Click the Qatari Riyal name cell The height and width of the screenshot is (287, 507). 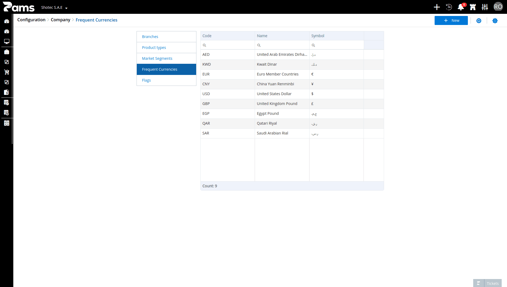coord(282,123)
